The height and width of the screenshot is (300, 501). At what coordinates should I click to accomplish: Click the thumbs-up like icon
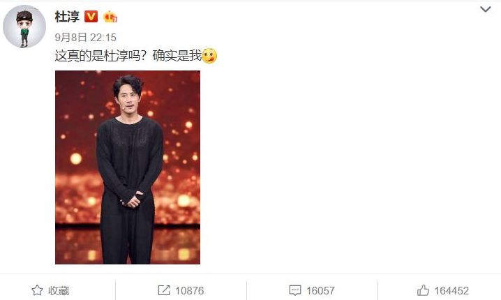[x=423, y=290]
